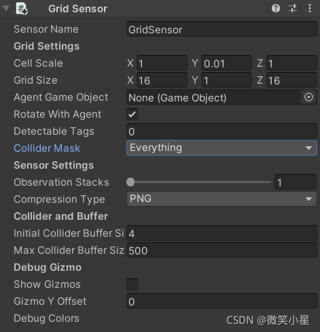Select the Cell Scale Y value field
320x332 pixels.
(226, 63)
